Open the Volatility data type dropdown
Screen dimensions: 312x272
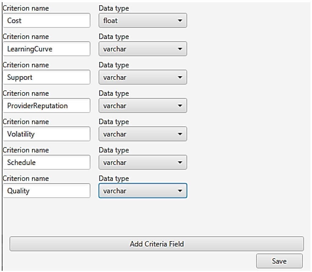pyautogui.click(x=143, y=134)
